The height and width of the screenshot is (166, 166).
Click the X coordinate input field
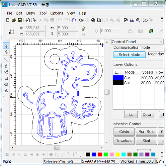pyautogui.click(x=35, y=28)
